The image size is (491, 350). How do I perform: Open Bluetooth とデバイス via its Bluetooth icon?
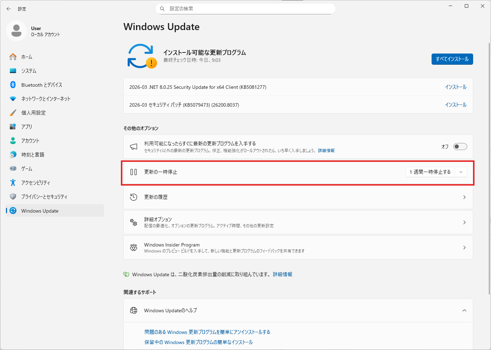pos(13,85)
